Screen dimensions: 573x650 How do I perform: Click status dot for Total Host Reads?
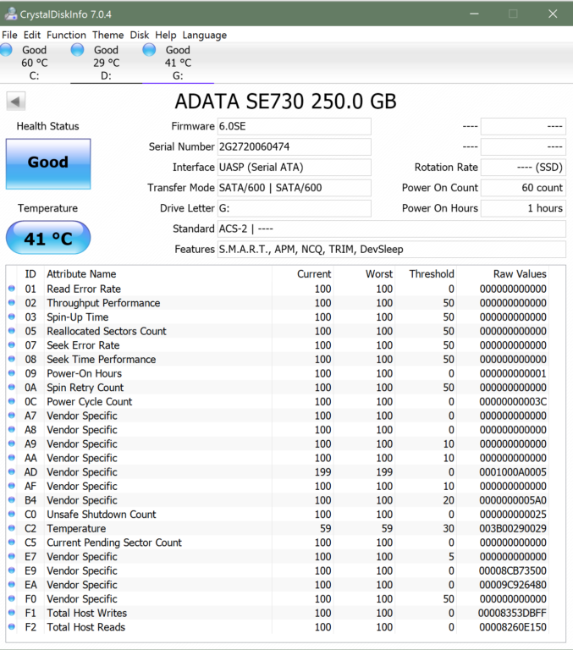click(12, 627)
